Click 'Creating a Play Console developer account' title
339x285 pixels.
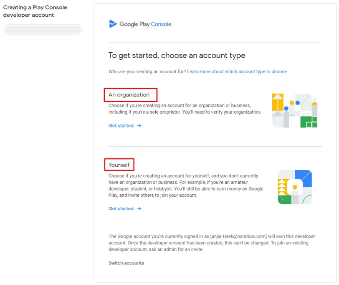pos(35,11)
